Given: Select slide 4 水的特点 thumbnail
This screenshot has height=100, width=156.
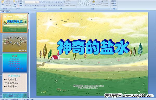Looking at the screenshot, I should click(15, 83).
